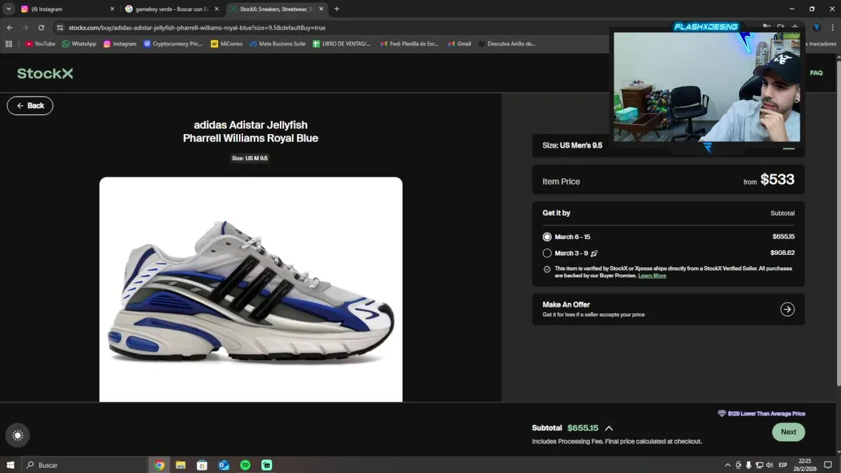Open the WhatsApp bookmark
The height and width of the screenshot is (473, 841).
coord(79,44)
